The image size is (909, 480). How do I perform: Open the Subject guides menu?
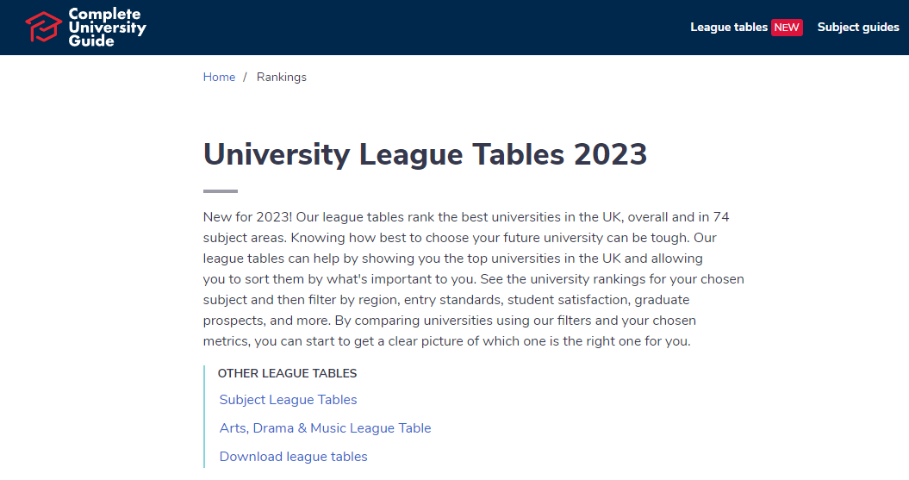(x=858, y=28)
